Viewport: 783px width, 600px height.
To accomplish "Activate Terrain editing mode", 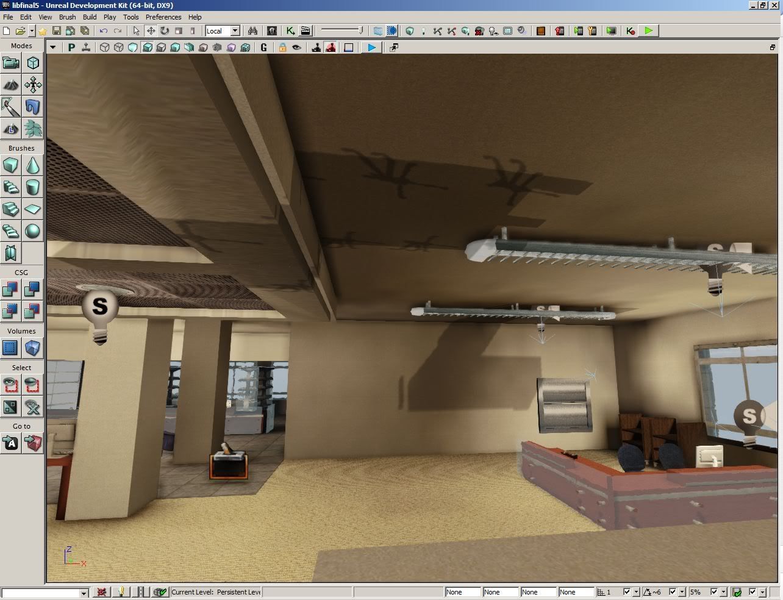I will click(x=10, y=85).
